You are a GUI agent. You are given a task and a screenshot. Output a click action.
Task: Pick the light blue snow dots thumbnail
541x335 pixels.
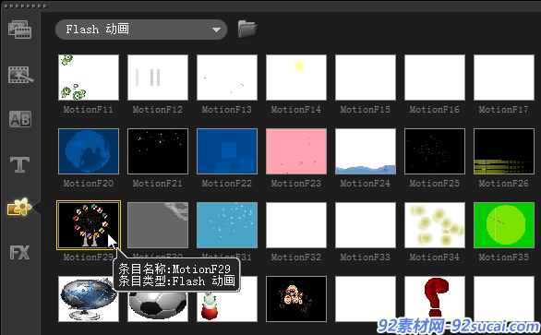(x=227, y=225)
